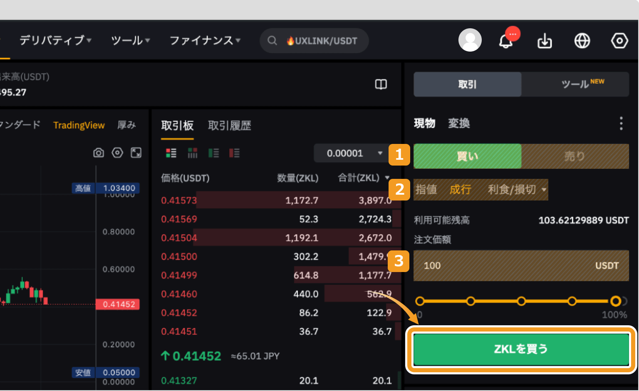Image resolution: width=639 pixels, height=391 pixels.
Task: Click sell order price 0.41500
Action: [x=179, y=257]
